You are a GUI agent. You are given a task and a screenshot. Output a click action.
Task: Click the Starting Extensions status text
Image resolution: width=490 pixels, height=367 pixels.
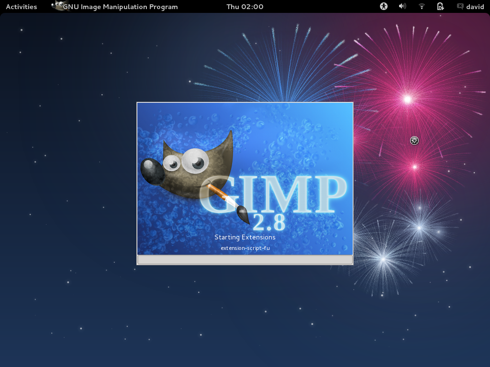pos(245,237)
